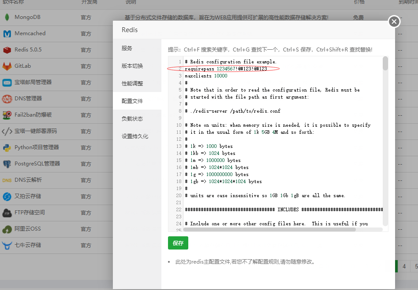Open the PostgreSQL管理器 name link
Image resolution: width=418 pixels, height=290 pixels.
coord(37,163)
